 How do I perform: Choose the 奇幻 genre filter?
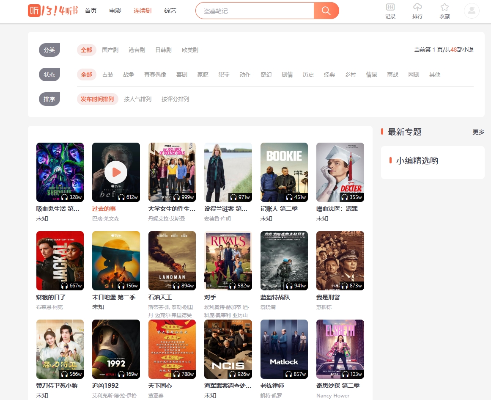click(x=266, y=74)
